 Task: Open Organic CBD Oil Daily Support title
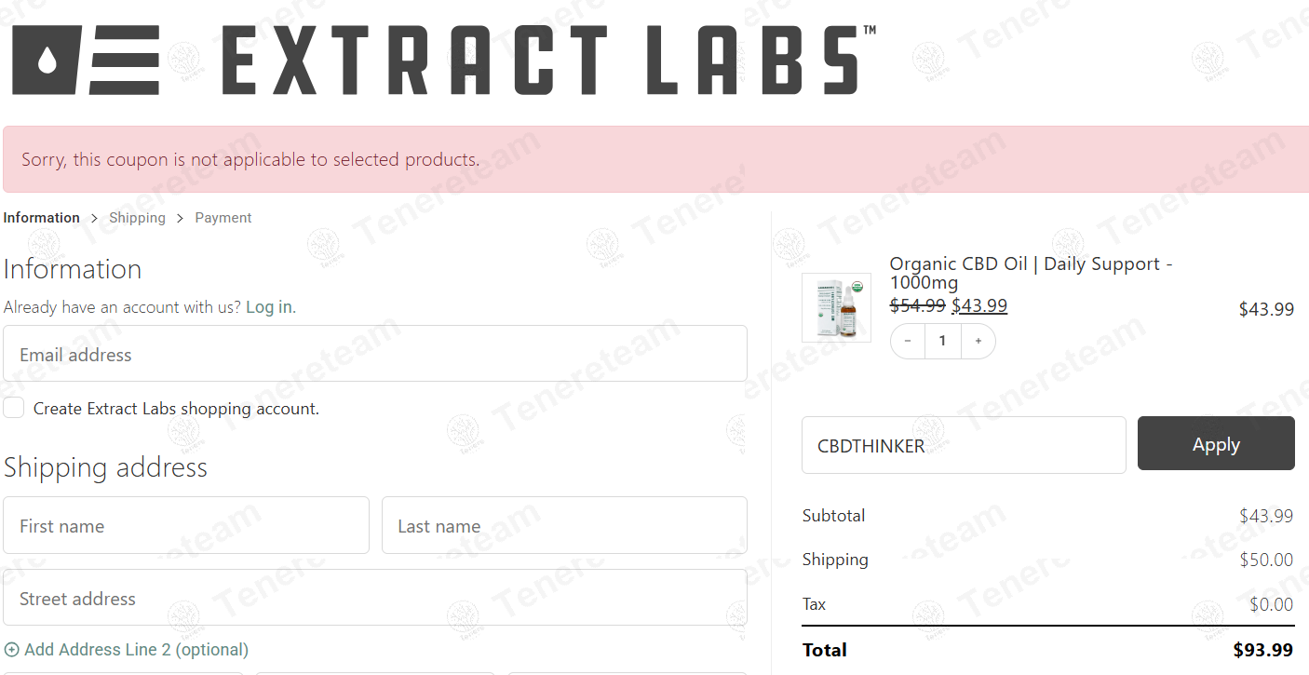click(1030, 273)
